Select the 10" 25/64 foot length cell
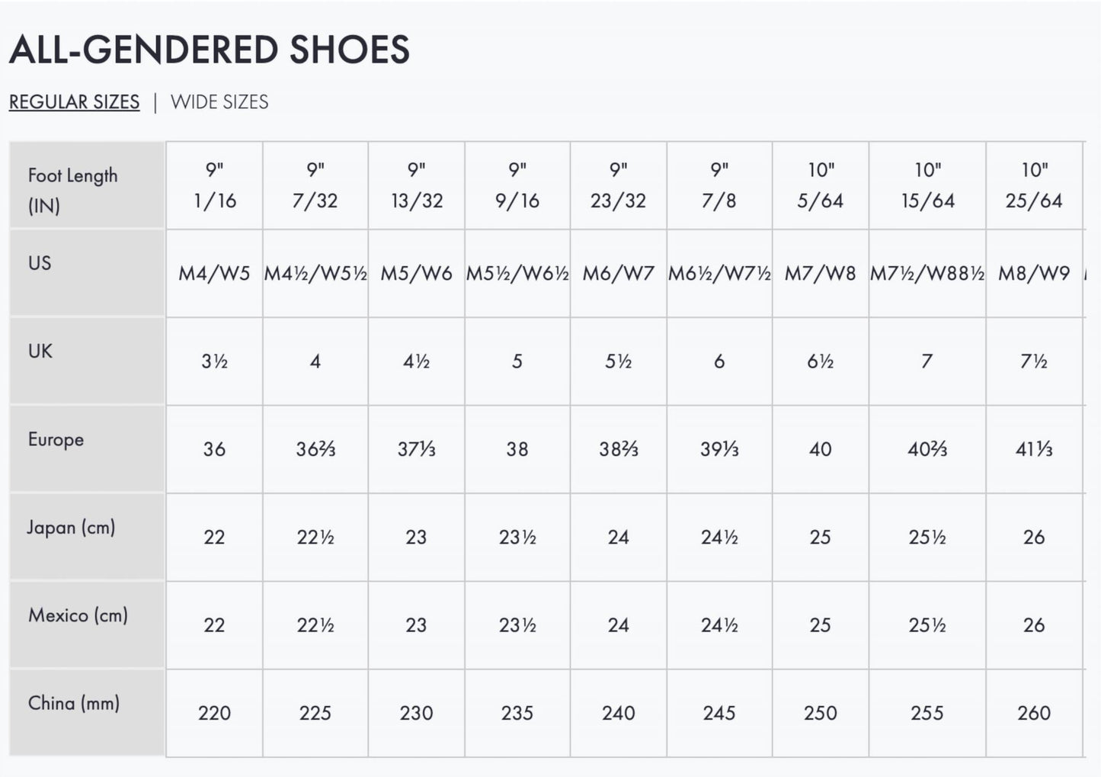 [x=1032, y=185]
